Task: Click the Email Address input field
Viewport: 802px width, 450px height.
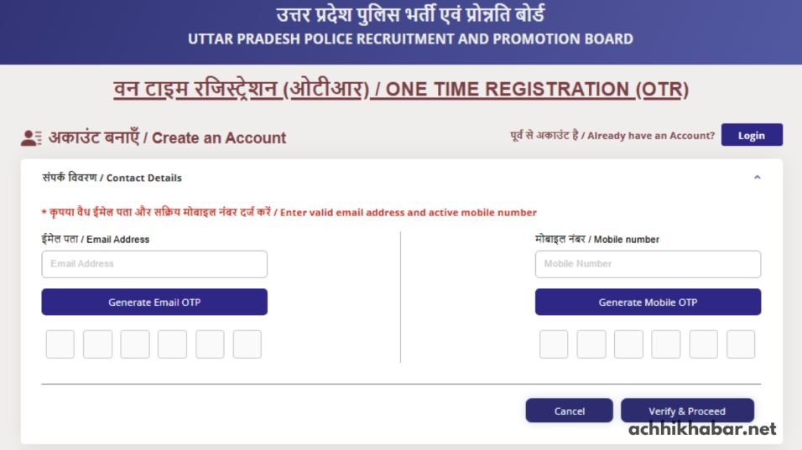Action: click(154, 264)
